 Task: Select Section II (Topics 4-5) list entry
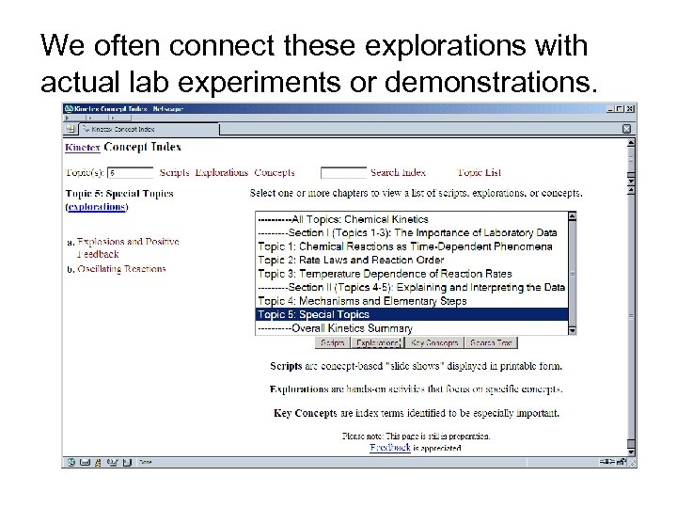pos(412,287)
